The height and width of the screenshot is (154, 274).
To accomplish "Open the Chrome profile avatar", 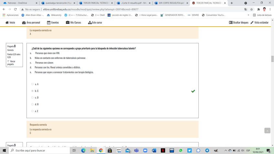I will pyautogui.click(x=264, y=9).
